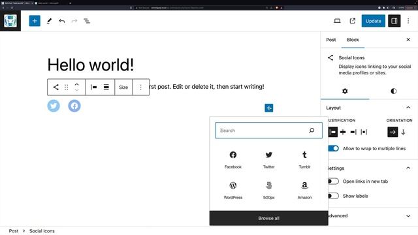This screenshot has width=418, height=235.
Task: Close the settings sidebar
Action: point(408,40)
